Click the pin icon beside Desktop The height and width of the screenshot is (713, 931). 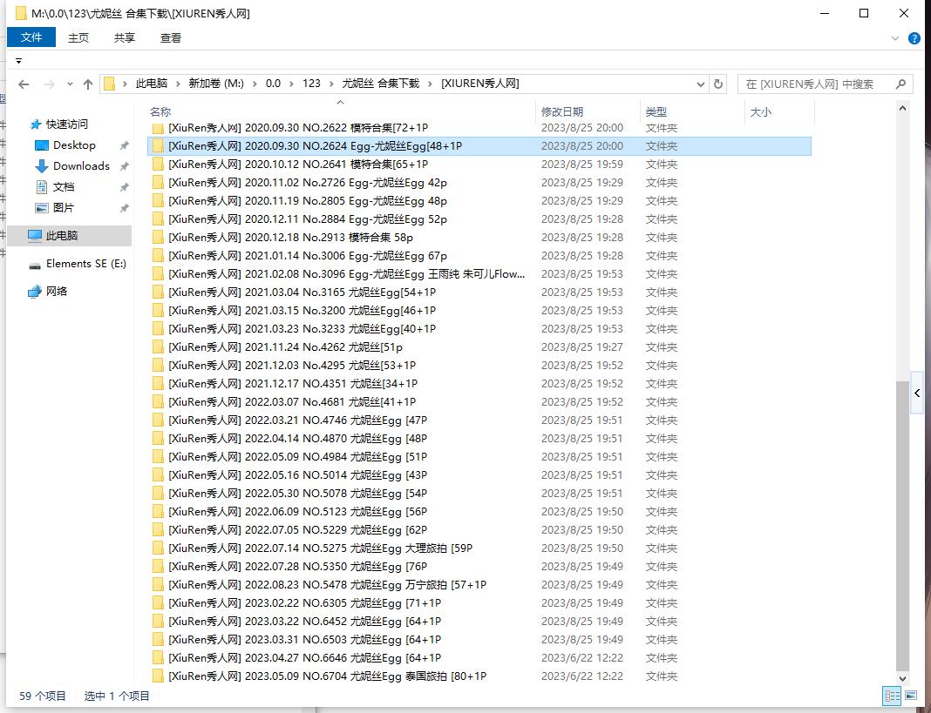pyautogui.click(x=124, y=145)
